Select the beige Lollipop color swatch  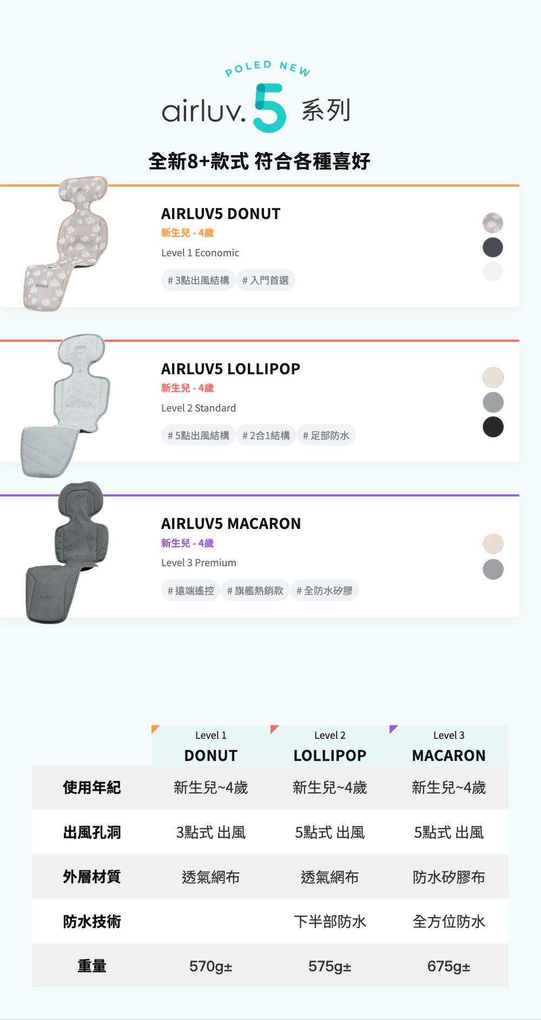pyautogui.click(x=493, y=377)
